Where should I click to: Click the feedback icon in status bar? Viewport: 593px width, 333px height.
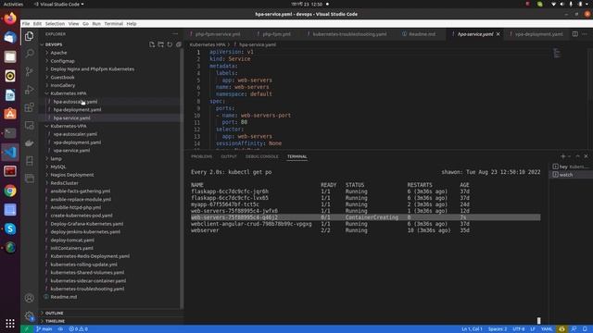coord(574,329)
